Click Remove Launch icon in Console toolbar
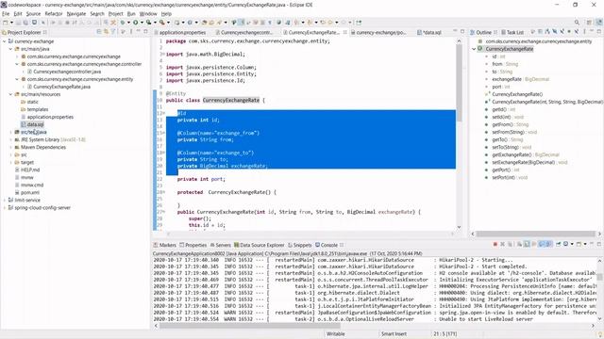 pyautogui.click(x=502, y=244)
